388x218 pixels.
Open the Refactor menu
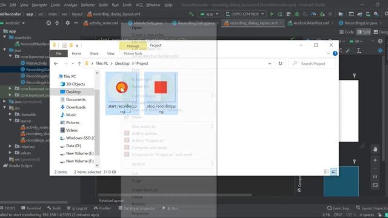(88, 5)
